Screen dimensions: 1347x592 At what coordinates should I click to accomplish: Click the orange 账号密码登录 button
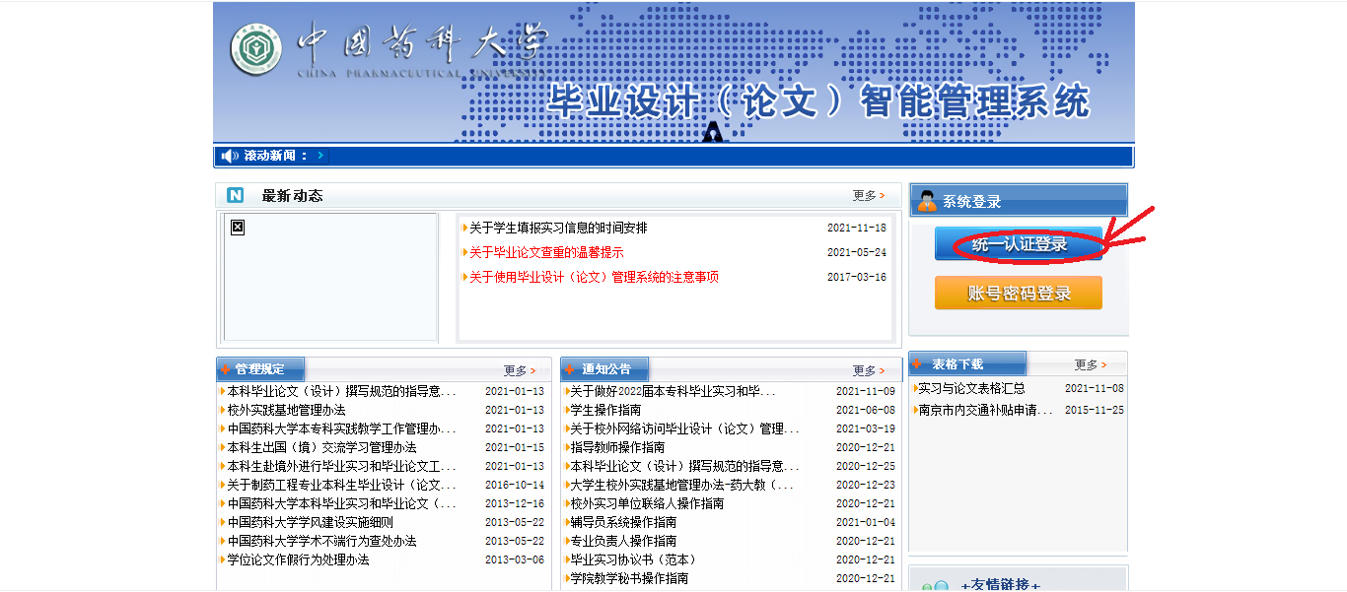1019,293
